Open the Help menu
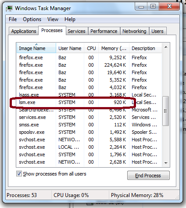Image resolution: width=186 pixels, height=208 pixels. (x=70, y=19)
